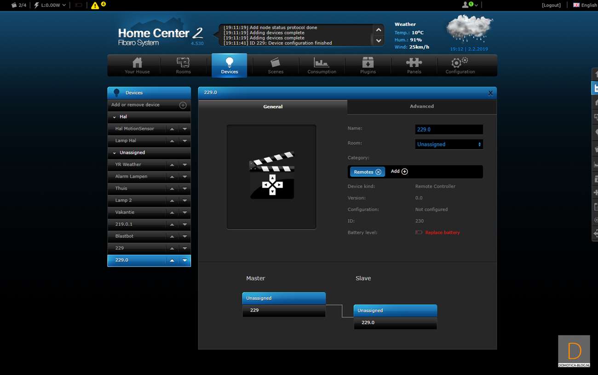Move Lamp 2 down
Image resolution: width=598 pixels, height=375 pixels.
click(x=185, y=201)
